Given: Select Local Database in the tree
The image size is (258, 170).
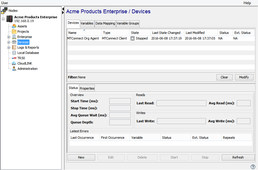Looking at the screenshot, I should [28, 53].
